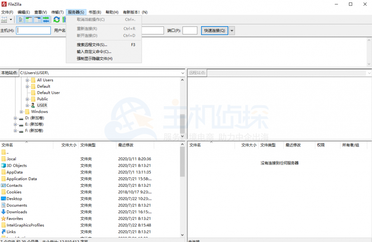Click the 端口(P) port input field
Screen dimensions: 372x242
pyautogui.click(x=190, y=31)
